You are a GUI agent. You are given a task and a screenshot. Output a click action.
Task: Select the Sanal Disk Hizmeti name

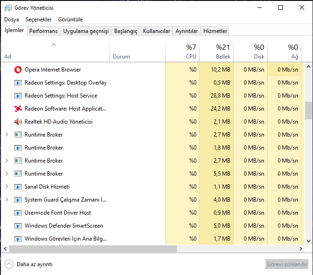tap(47, 187)
